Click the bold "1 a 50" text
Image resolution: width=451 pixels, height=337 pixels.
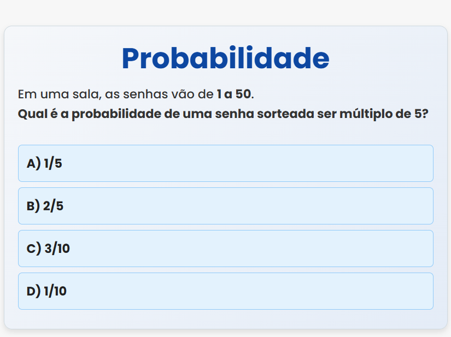(x=233, y=94)
